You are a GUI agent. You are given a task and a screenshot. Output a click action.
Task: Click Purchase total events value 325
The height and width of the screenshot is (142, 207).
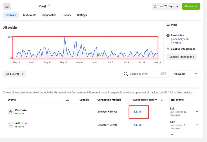[172, 109]
